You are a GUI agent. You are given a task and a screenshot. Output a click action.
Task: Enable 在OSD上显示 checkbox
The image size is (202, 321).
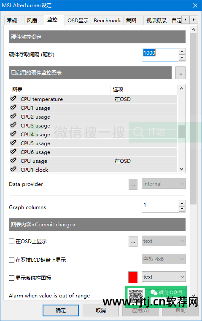coord(11,241)
